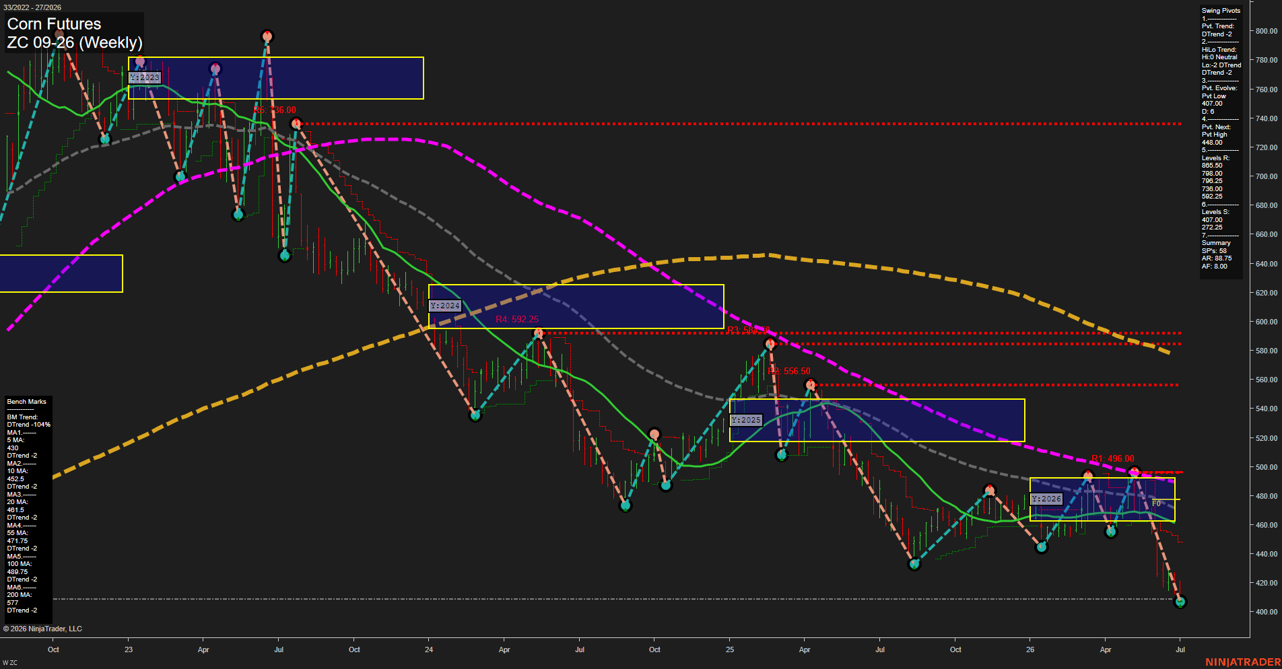Image resolution: width=1282 pixels, height=669 pixels.
Task: Click the F0 label in the 2026 zone
Action: [1156, 503]
